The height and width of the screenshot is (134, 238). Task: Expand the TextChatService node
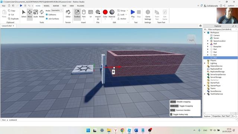pos(205,94)
